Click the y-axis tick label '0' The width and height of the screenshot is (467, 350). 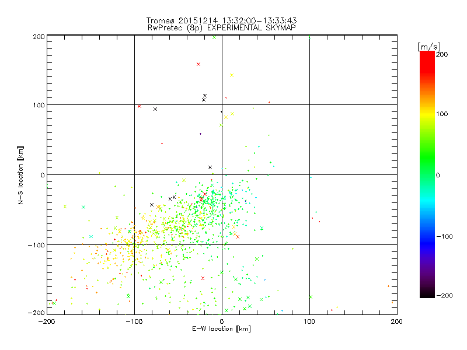(x=43, y=175)
